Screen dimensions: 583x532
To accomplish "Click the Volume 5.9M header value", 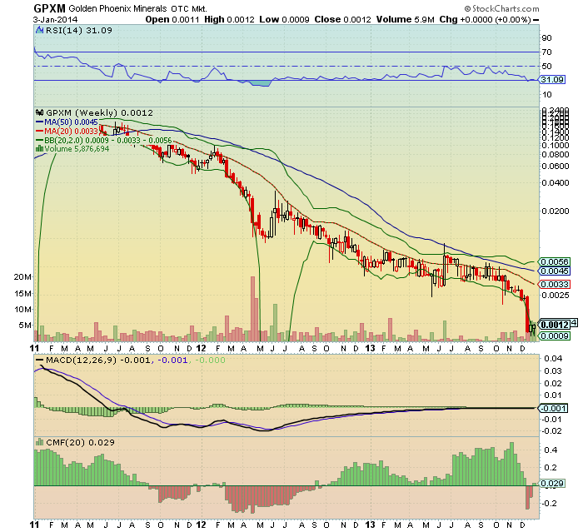I will pyautogui.click(x=406, y=20).
